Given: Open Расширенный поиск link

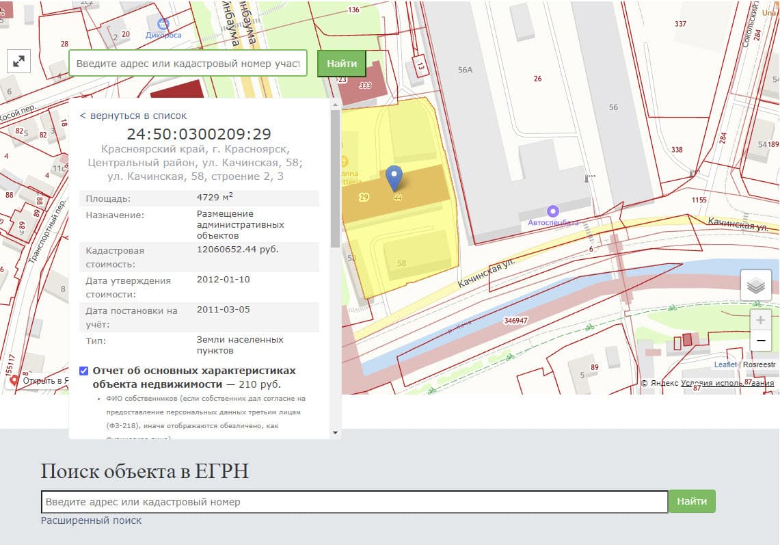Looking at the screenshot, I should tap(91, 520).
